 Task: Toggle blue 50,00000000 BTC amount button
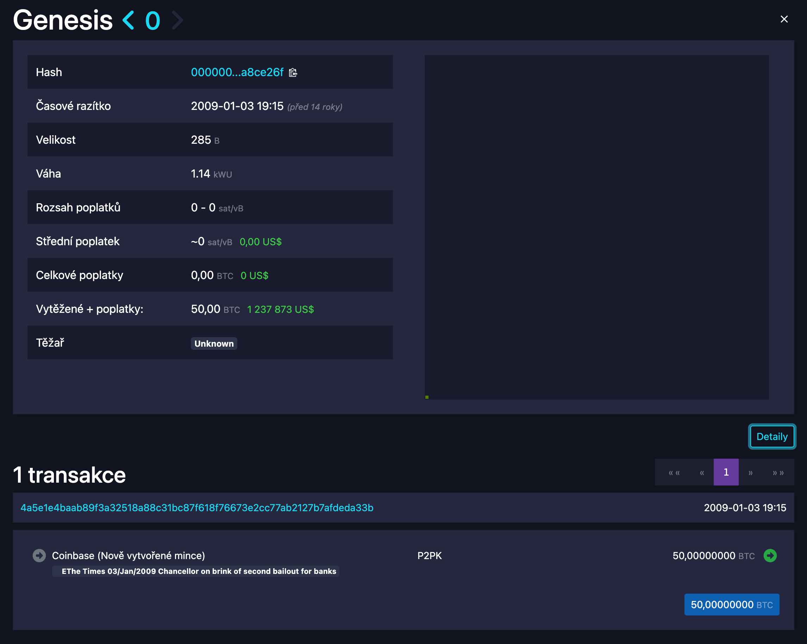pos(731,605)
